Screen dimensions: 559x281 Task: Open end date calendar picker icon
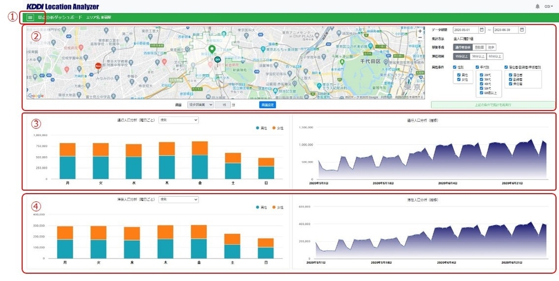tap(522, 30)
